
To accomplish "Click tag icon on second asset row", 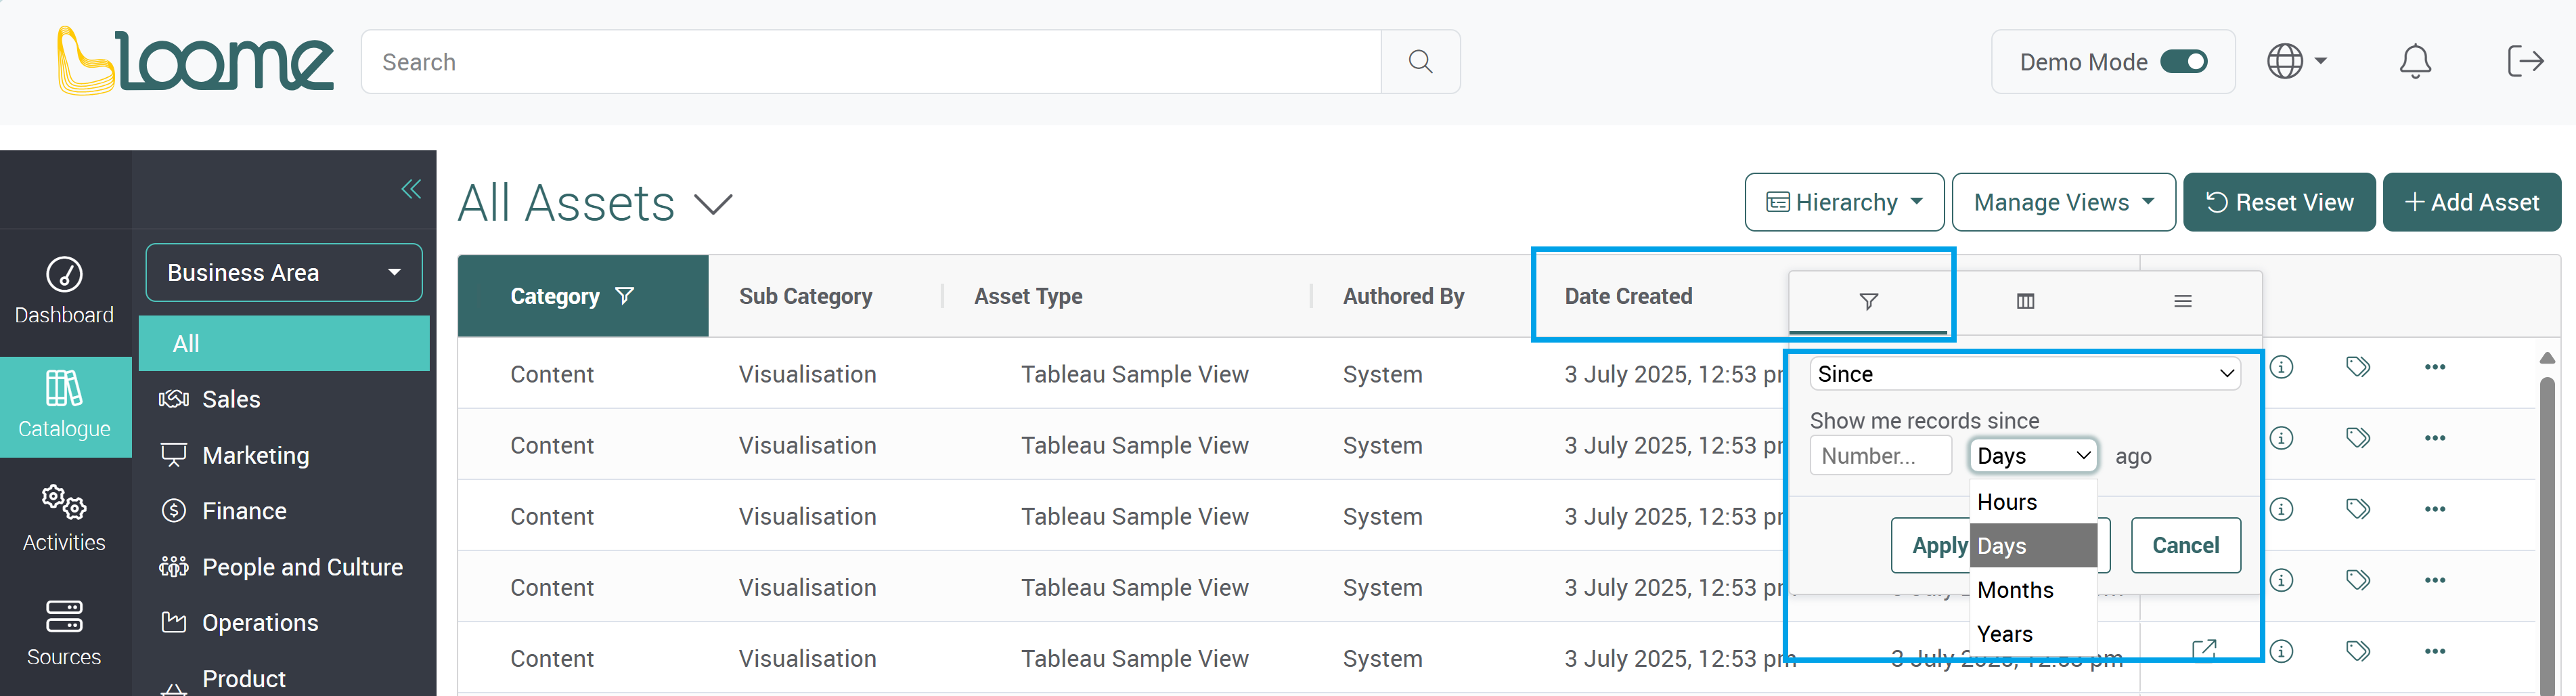I will point(2358,438).
